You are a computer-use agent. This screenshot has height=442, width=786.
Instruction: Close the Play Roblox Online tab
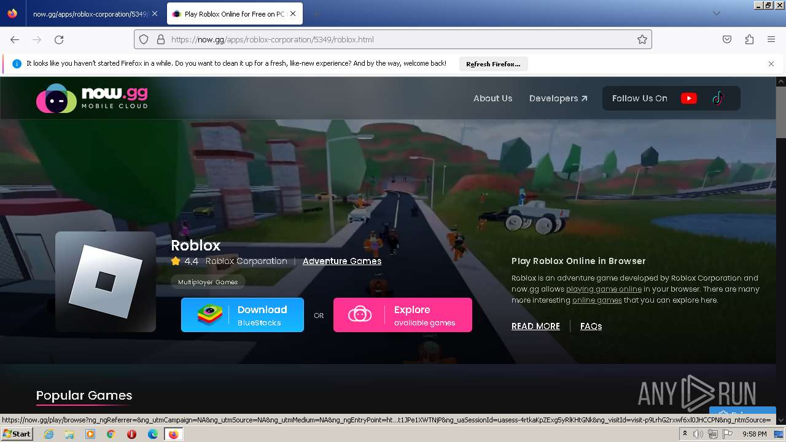(293, 14)
